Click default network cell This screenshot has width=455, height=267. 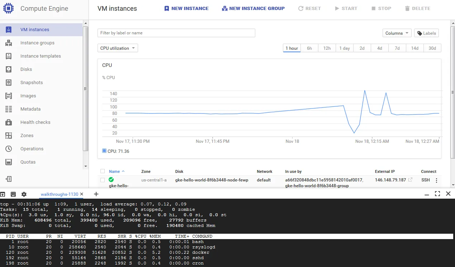point(264,180)
